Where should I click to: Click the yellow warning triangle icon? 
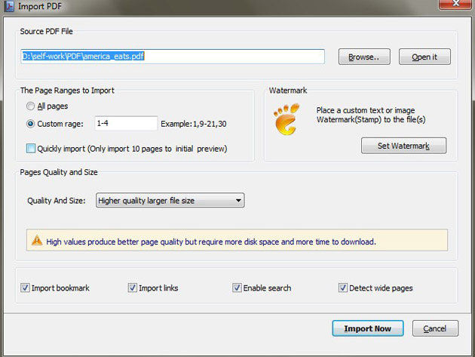pyautogui.click(x=37, y=240)
